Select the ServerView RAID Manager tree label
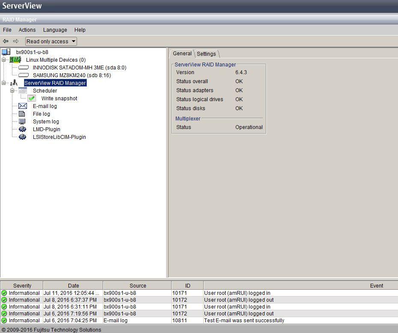Image resolution: width=398 pixels, height=333 pixels. coord(55,83)
